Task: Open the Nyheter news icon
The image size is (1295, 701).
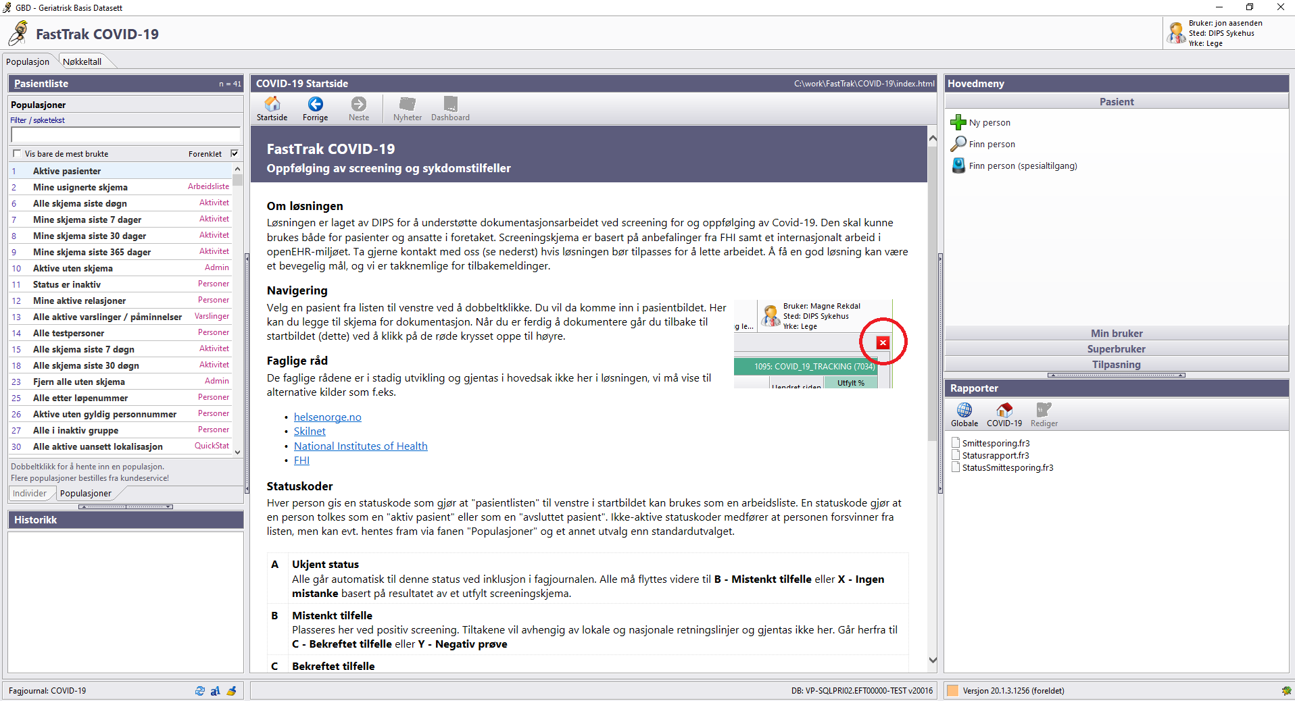Action: (x=407, y=104)
